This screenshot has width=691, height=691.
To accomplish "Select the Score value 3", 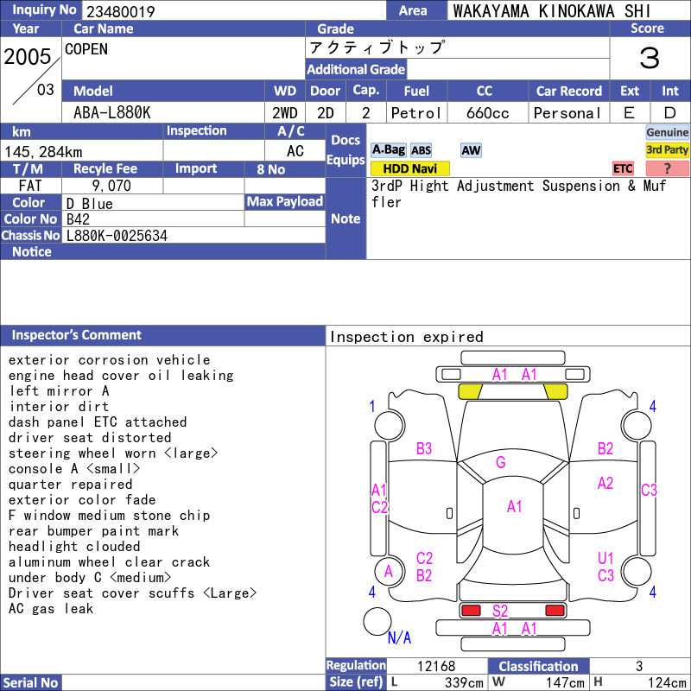I will click(x=650, y=58).
